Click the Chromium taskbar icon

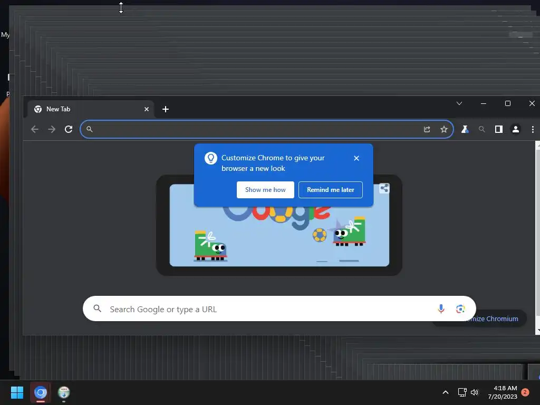point(41,392)
